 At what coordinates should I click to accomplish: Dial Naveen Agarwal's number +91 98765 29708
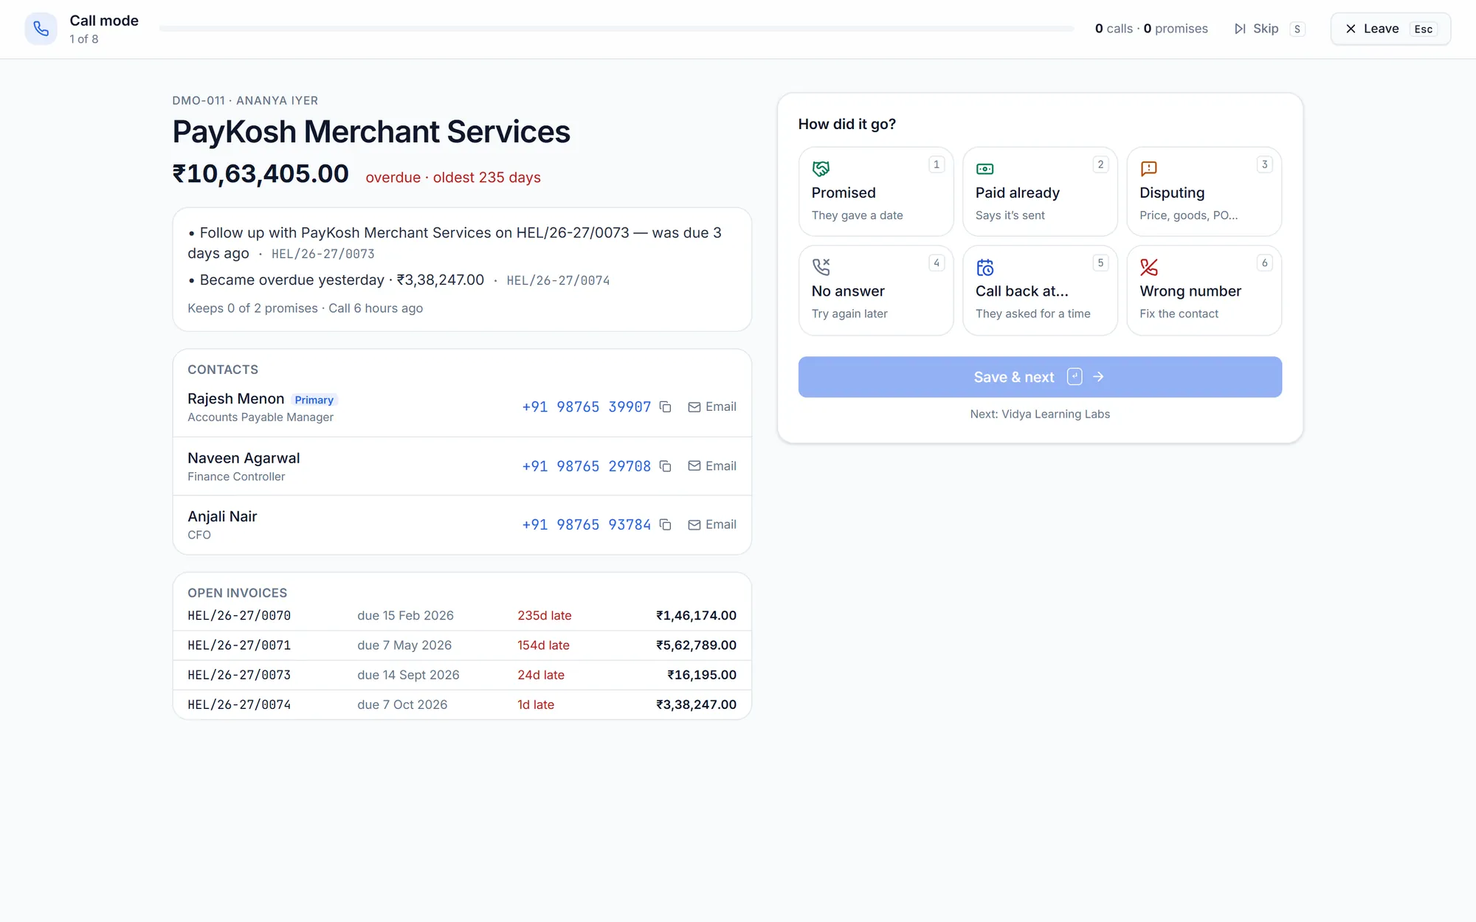coord(586,466)
